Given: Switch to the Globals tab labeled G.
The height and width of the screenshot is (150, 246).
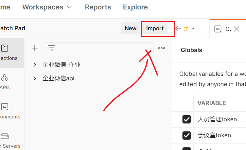Looking at the screenshot, I should [228, 29].
